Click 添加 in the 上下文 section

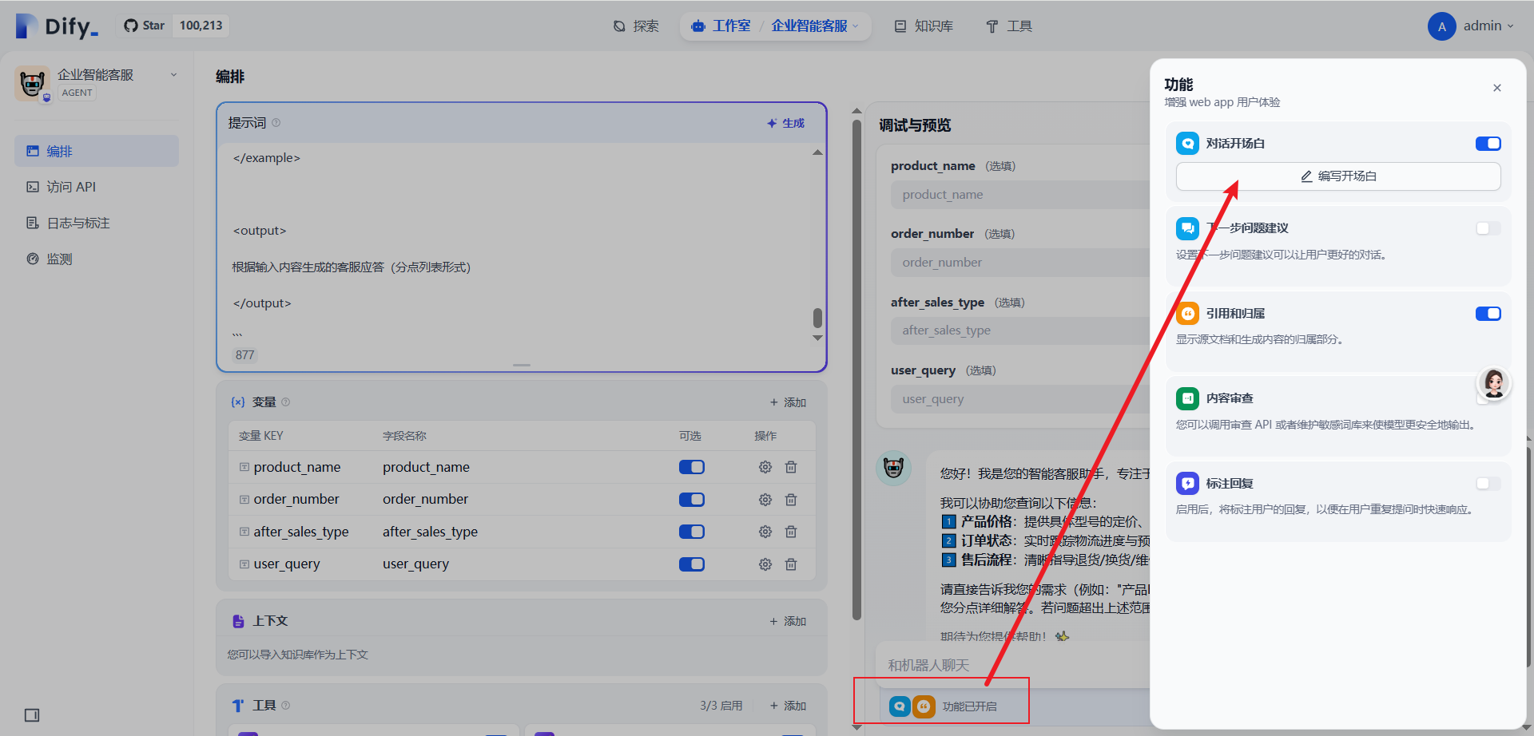coord(789,621)
